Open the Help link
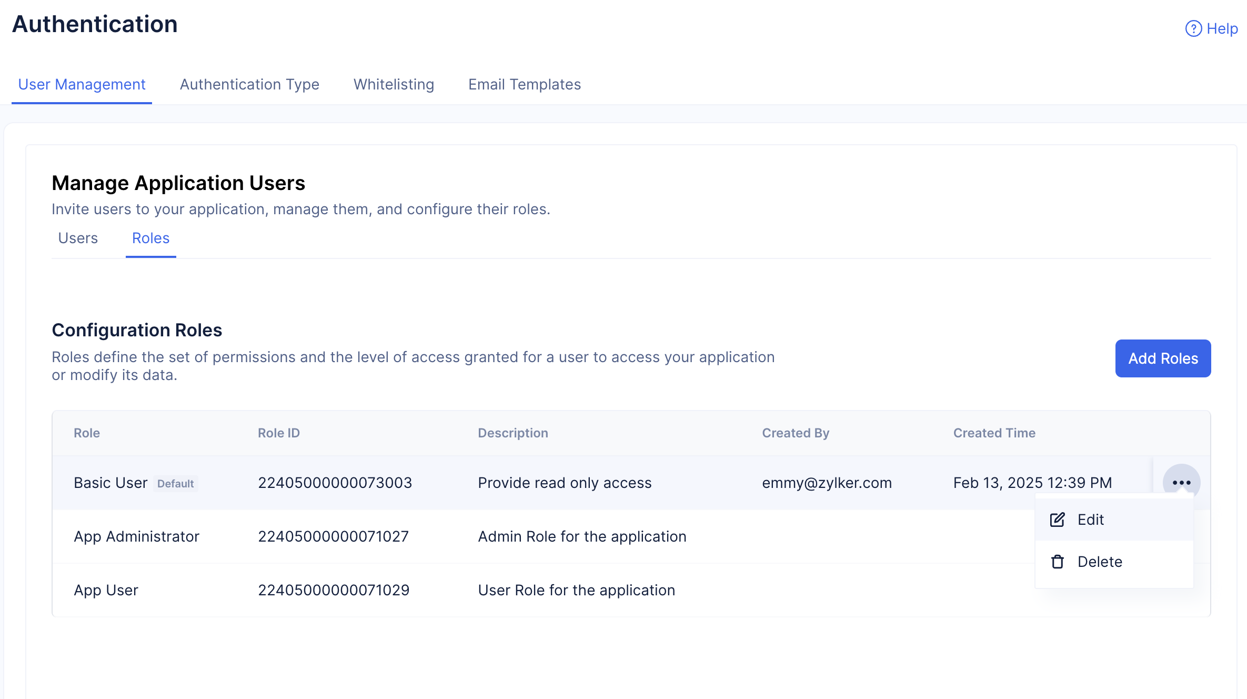The width and height of the screenshot is (1247, 699). point(1211,28)
